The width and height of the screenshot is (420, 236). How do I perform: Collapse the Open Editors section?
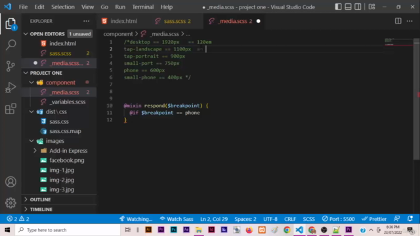26,34
